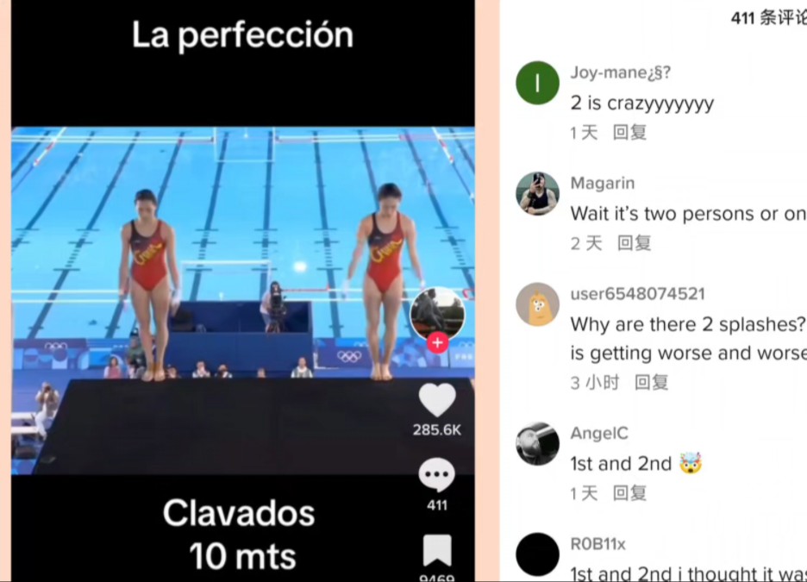Open AngelC username link
This screenshot has height=582, width=807.
(599, 434)
